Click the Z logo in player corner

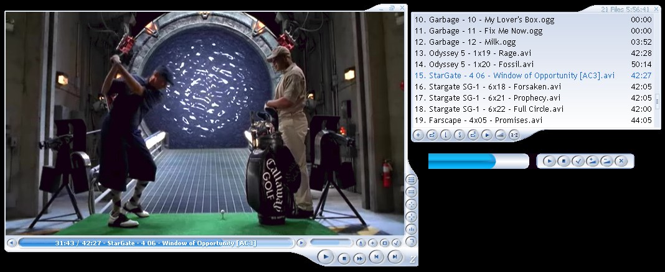click(x=412, y=260)
